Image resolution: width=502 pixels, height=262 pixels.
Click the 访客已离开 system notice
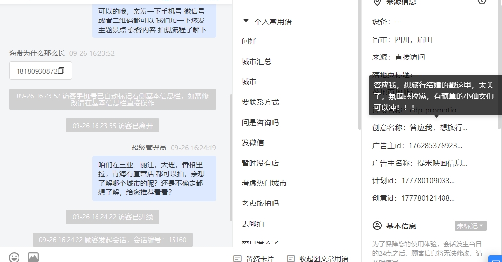113,126
